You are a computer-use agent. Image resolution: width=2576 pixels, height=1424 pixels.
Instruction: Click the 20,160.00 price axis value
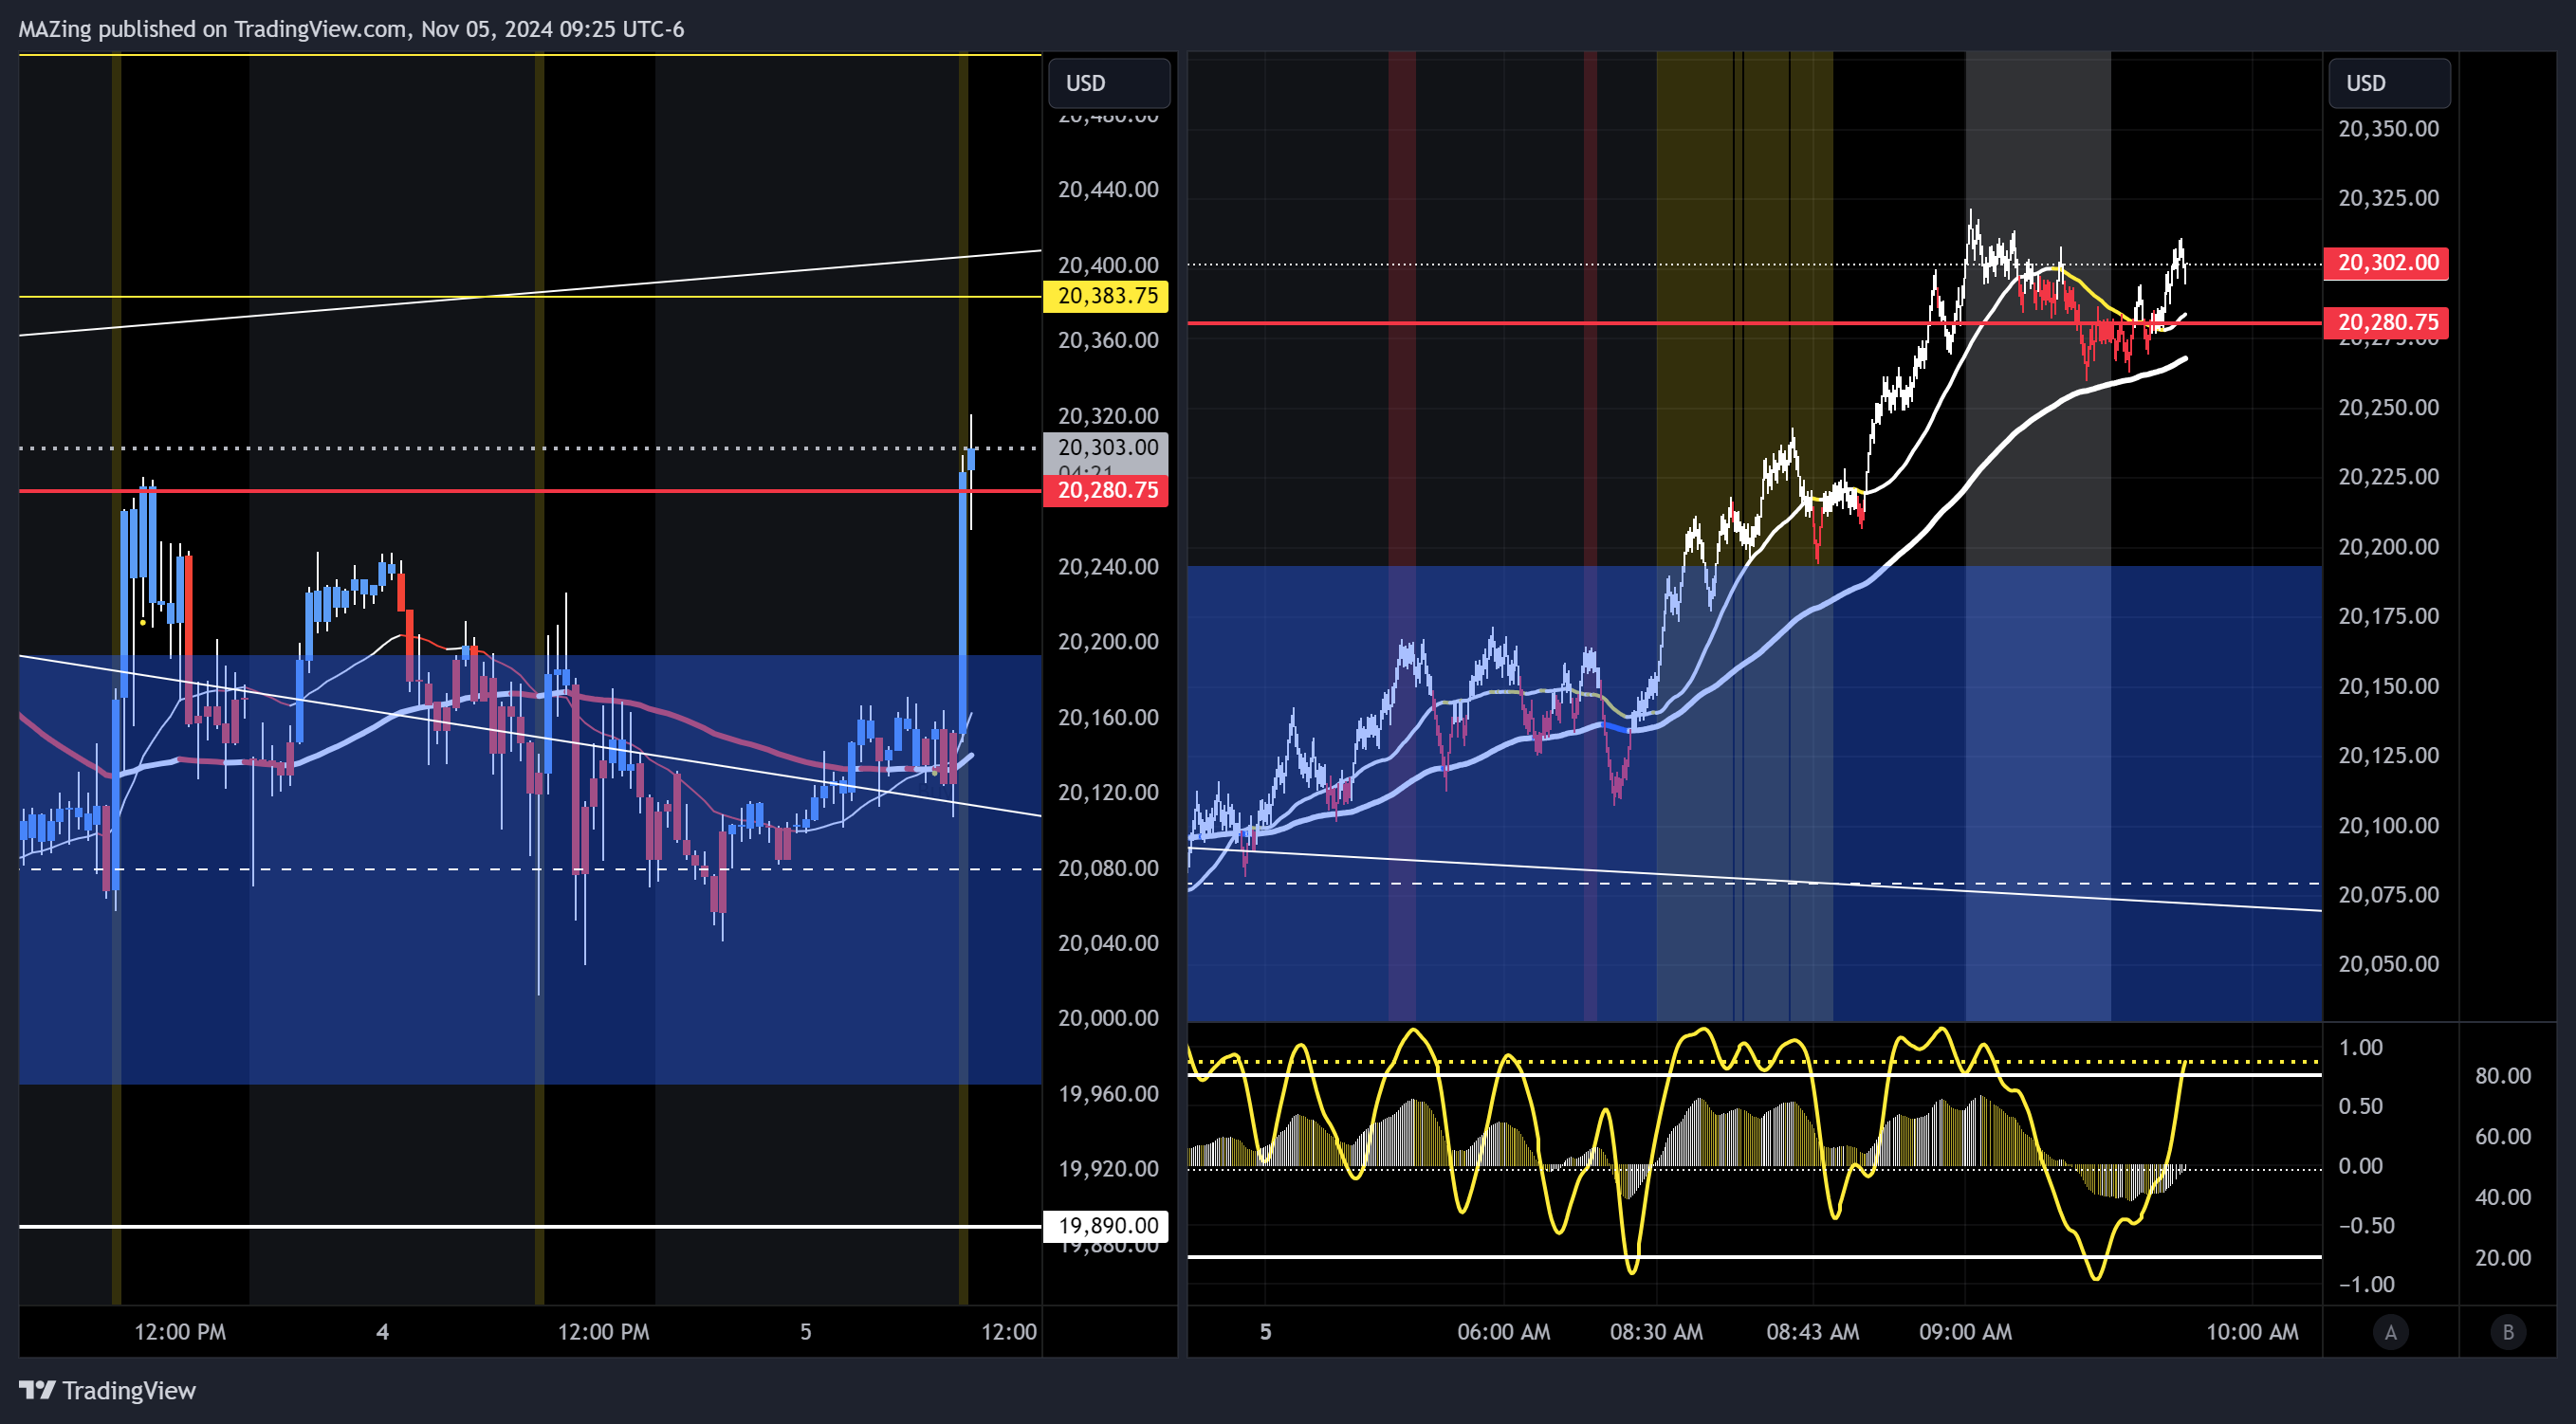click(x=1108, y=718)
